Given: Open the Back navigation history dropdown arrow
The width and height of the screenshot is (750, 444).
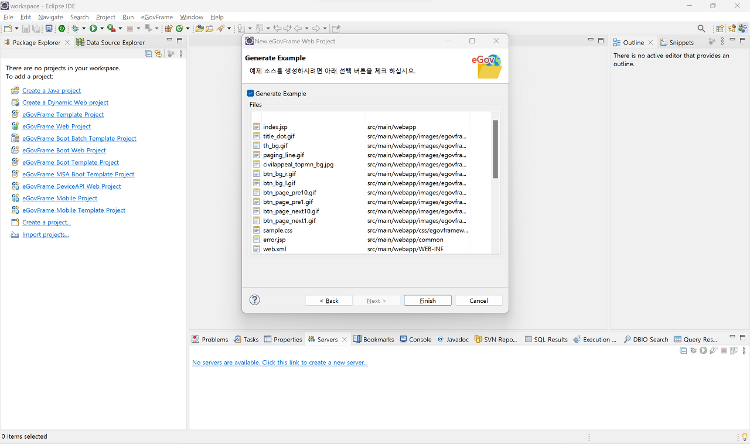Looking at the screenshot, I should (x=306, y=28).
